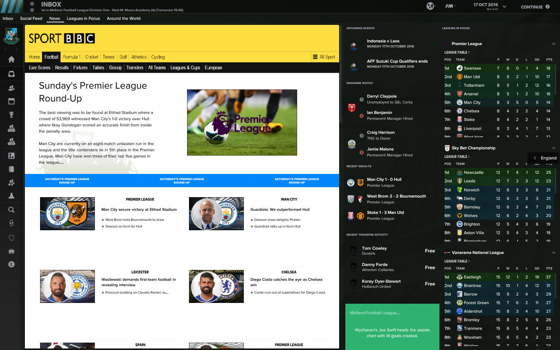The width and height of the screenshot is (560, 350).
Task: Expand the date dropdown next to 17 Oct 2016
Action: pos(504,7)
